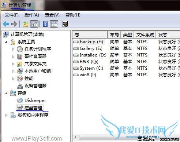Collapse the 系统工具 tree node

6,42
